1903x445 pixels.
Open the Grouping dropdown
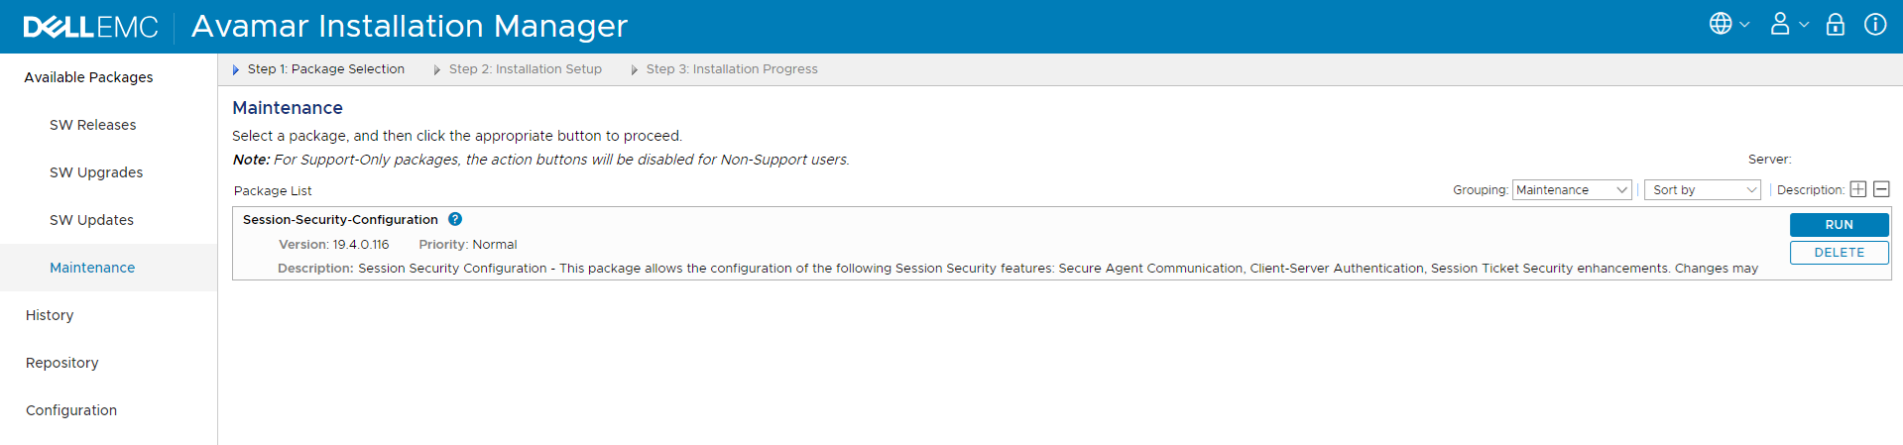[x=1572, y=189]
